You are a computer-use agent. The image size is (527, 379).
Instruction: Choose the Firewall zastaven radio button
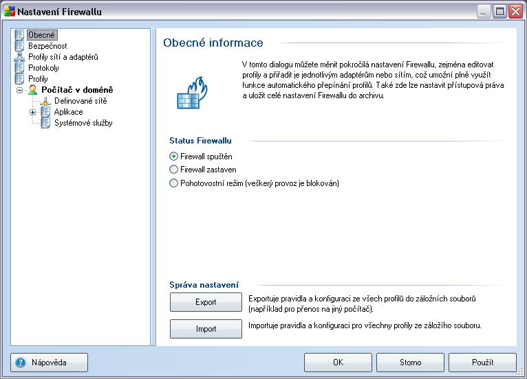173,170
